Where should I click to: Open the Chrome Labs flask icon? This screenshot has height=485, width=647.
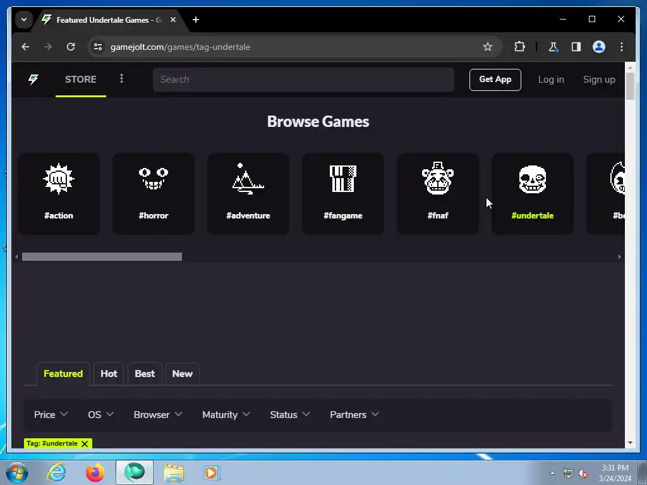[553, 47]
